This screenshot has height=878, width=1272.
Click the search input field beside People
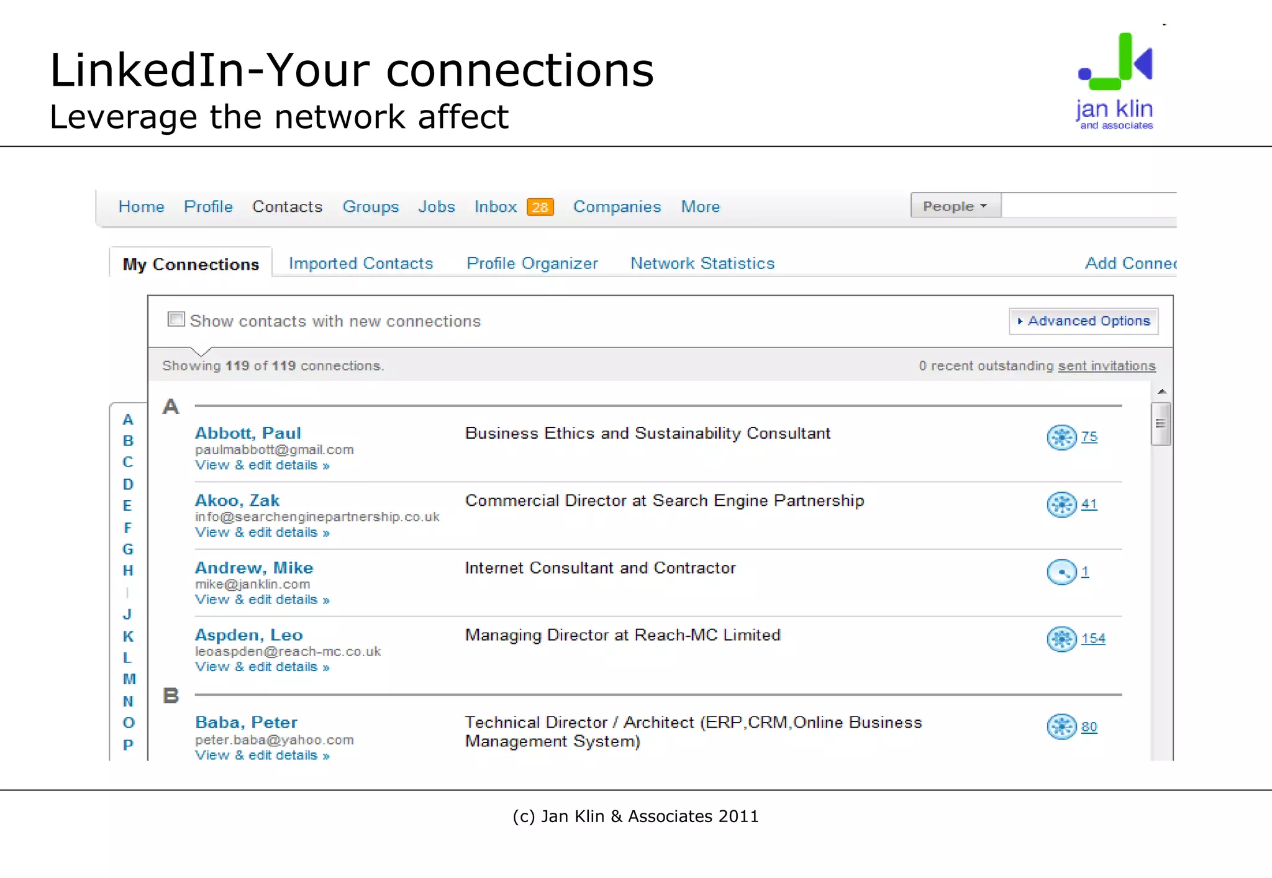(1089, 206)
